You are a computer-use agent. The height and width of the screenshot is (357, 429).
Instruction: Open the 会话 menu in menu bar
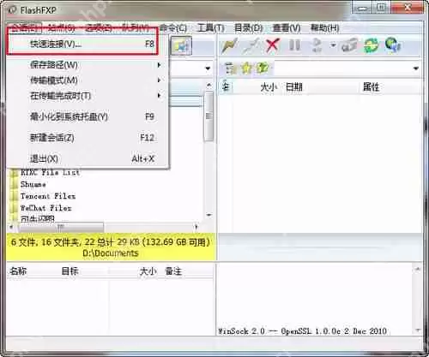24,28
